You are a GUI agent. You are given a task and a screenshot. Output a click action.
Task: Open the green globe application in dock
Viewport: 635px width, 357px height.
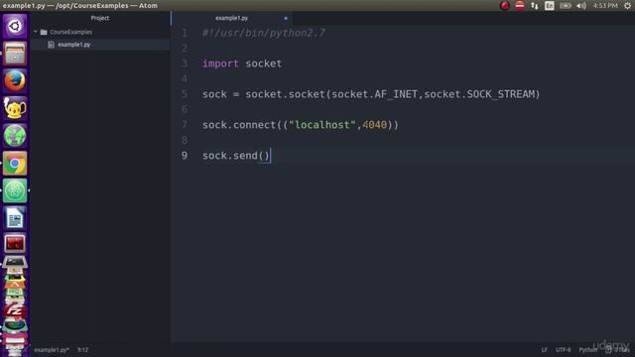15,136
